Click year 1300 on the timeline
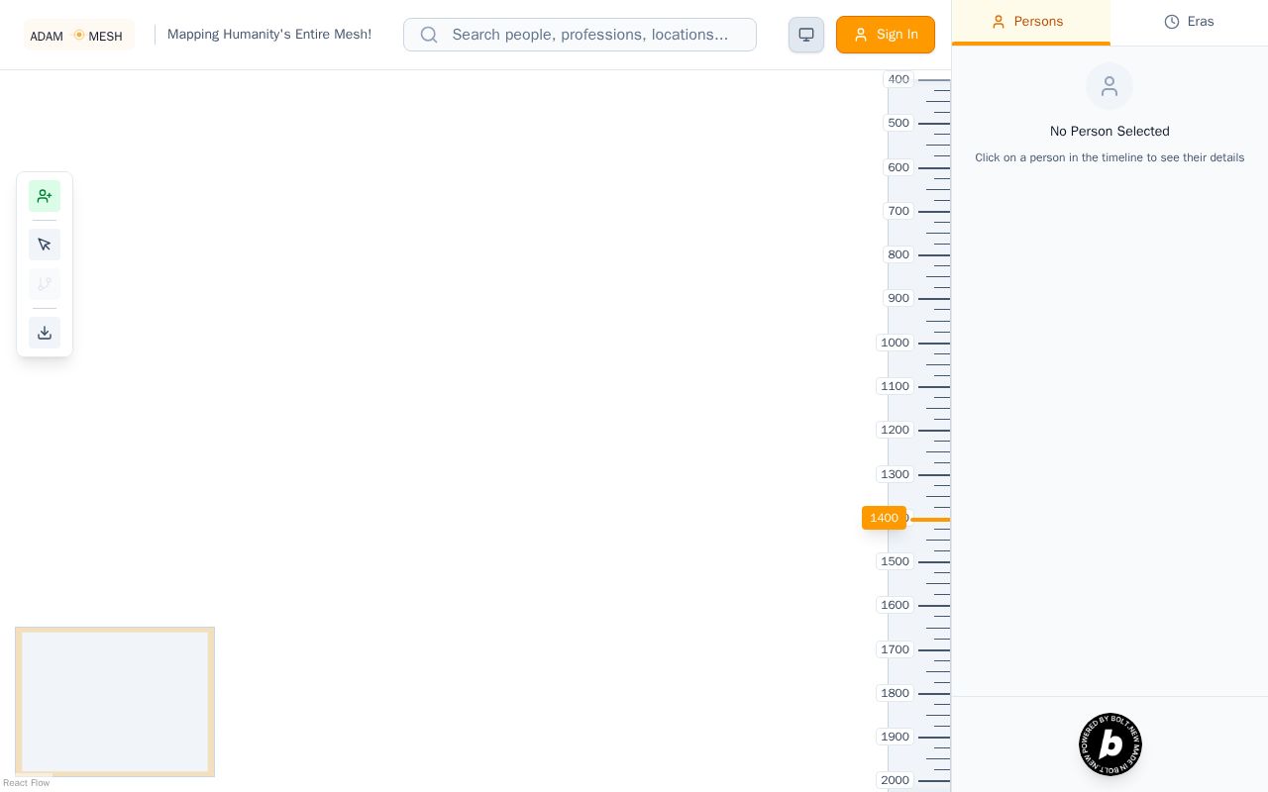 click(x=895, y=474)
